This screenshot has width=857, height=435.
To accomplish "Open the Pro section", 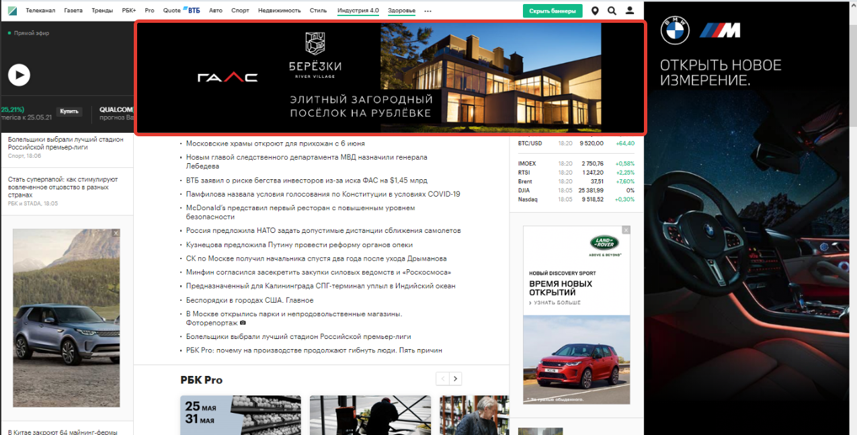I will (149, 11).
